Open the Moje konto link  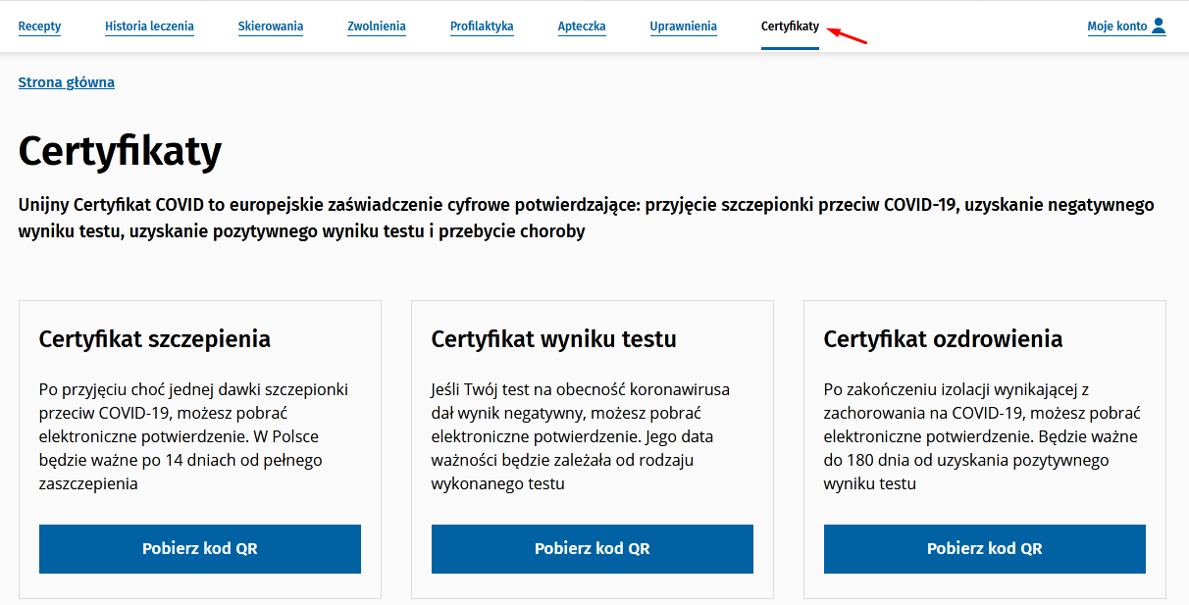[x=1117, y=26]
